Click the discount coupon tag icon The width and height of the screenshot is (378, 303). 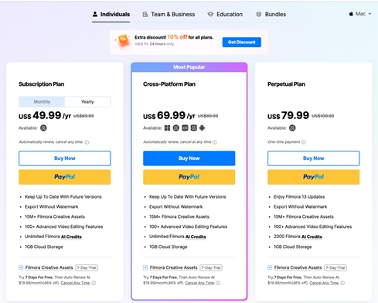124,41
